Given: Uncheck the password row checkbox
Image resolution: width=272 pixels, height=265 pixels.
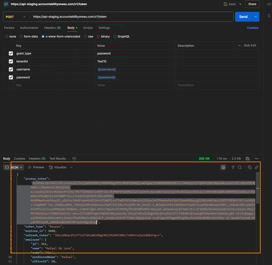Looking at the screenshot, I should click(11, 78).
